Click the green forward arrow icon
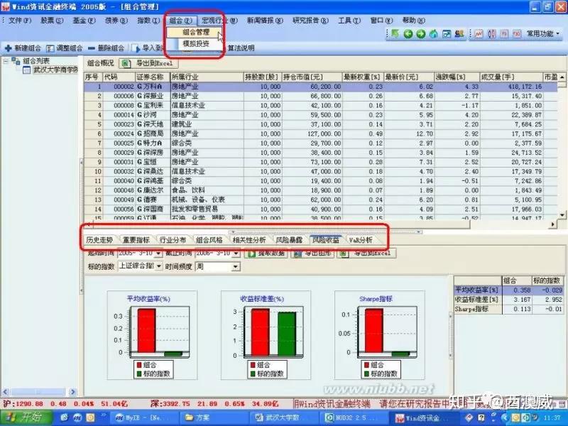The height and width of the screenshot is (426, 568). (x=421, y=34)
